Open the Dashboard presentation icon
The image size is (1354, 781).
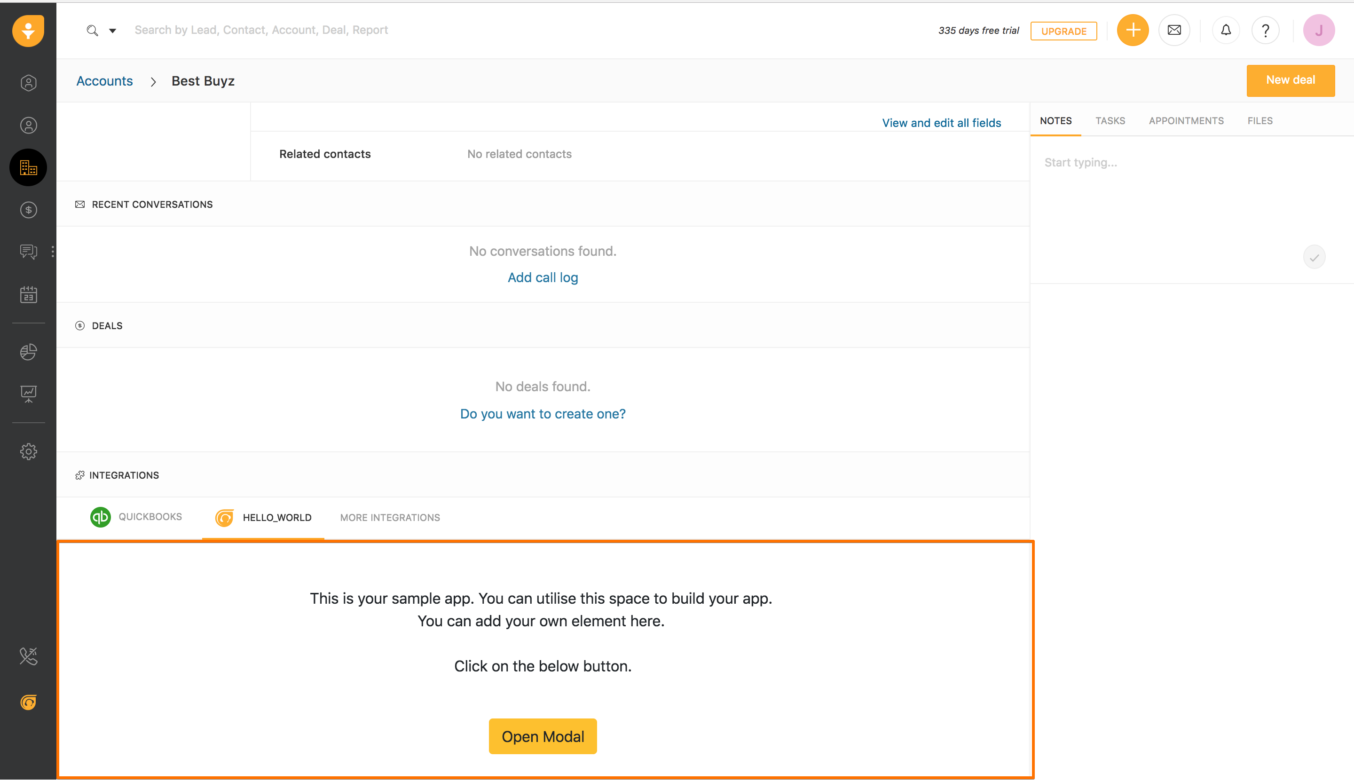tap(28, 394)
